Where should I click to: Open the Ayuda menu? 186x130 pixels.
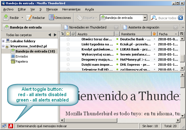click(x=89, y=9)
